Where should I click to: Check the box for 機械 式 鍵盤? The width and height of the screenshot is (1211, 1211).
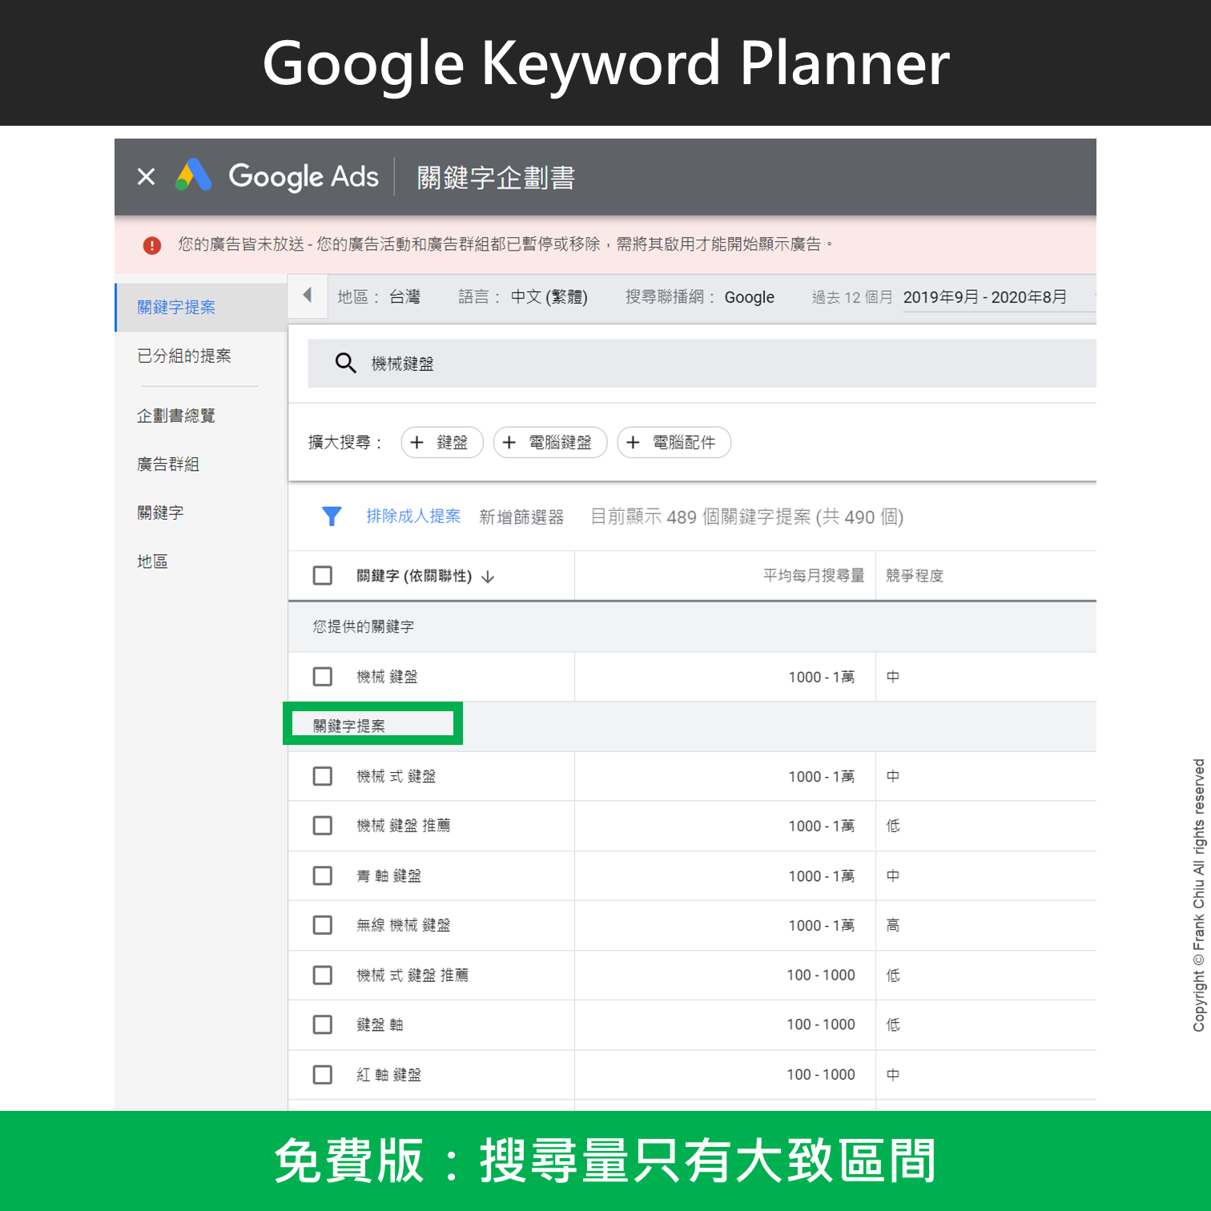point(323,776)
